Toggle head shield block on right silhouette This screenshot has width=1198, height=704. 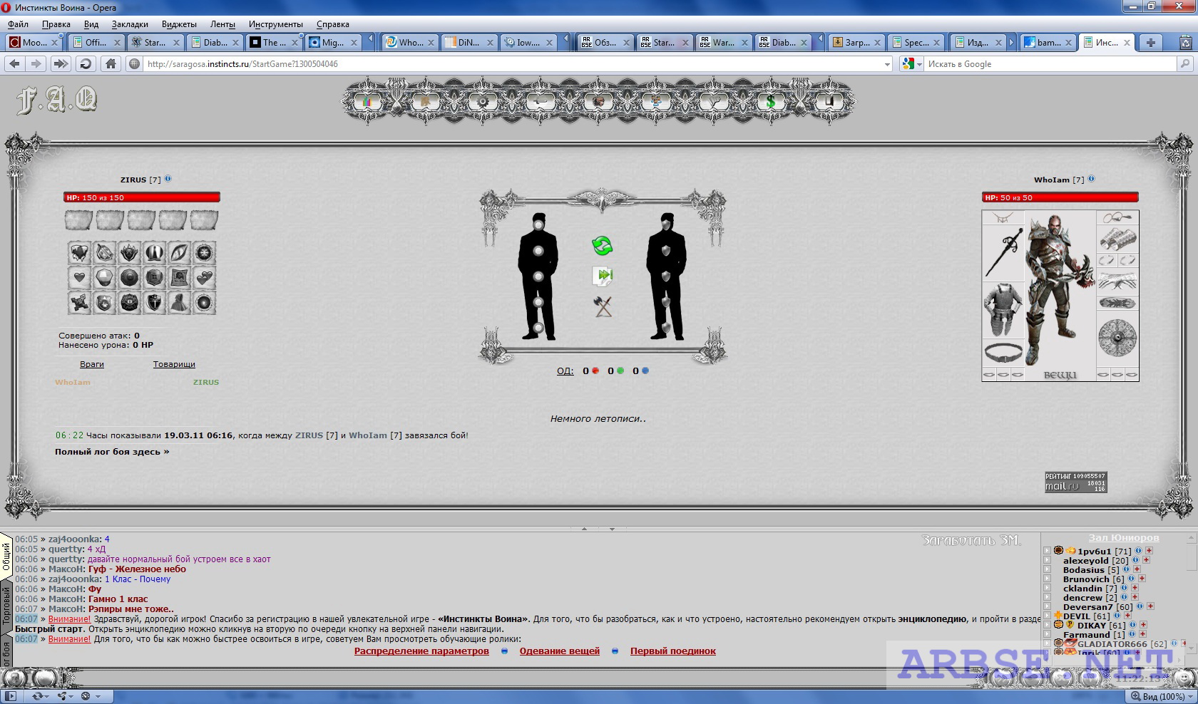pos(666,225)
